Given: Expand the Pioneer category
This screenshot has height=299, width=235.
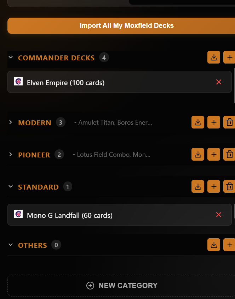Looking at the screenshot, I should [x=11, y=154].
